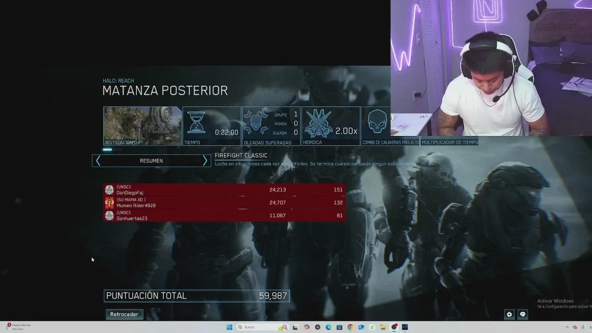Launch Copilot from the taskbar
The image size is (592, 333).
click(x=307, y=327)
